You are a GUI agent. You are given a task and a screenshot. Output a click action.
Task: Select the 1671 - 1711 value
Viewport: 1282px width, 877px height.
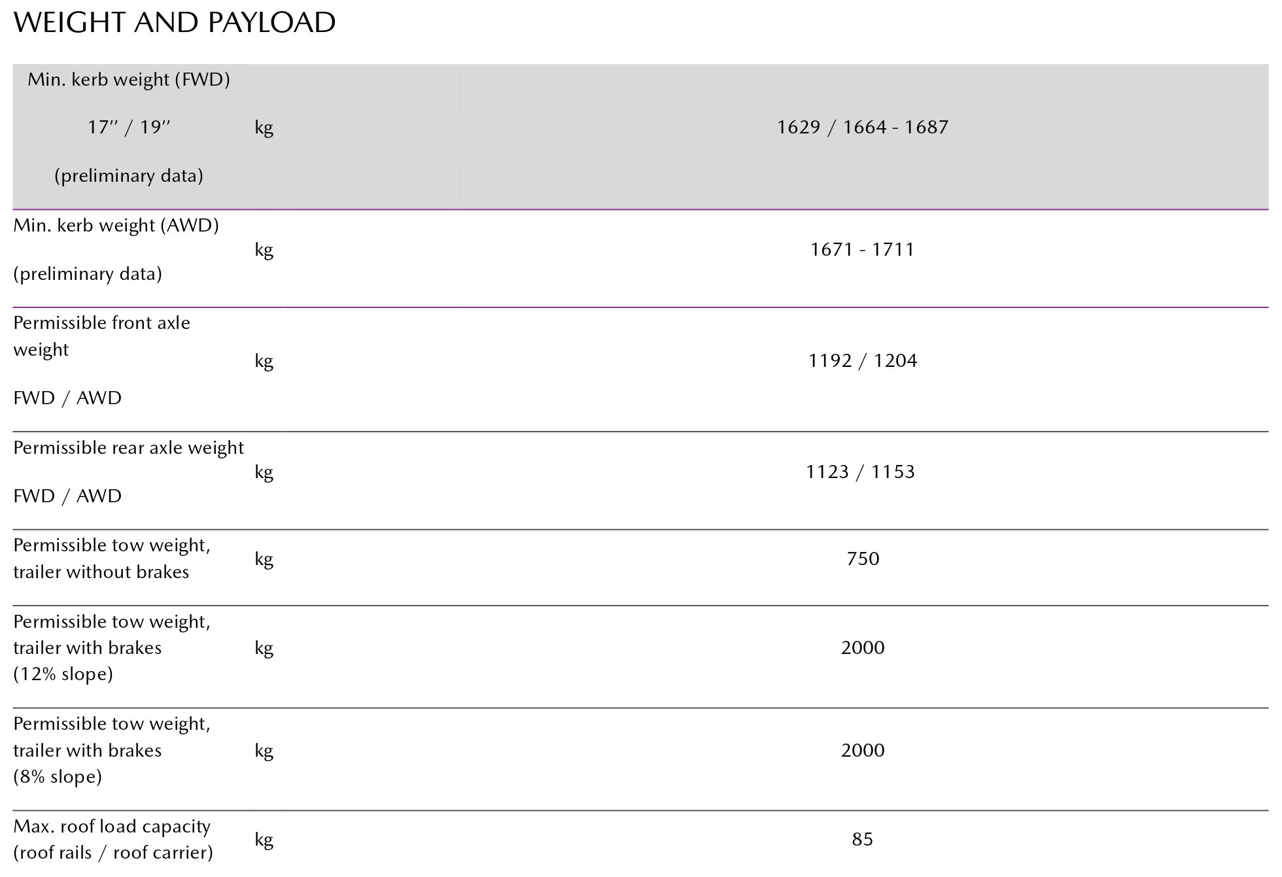tap(862, 249)
